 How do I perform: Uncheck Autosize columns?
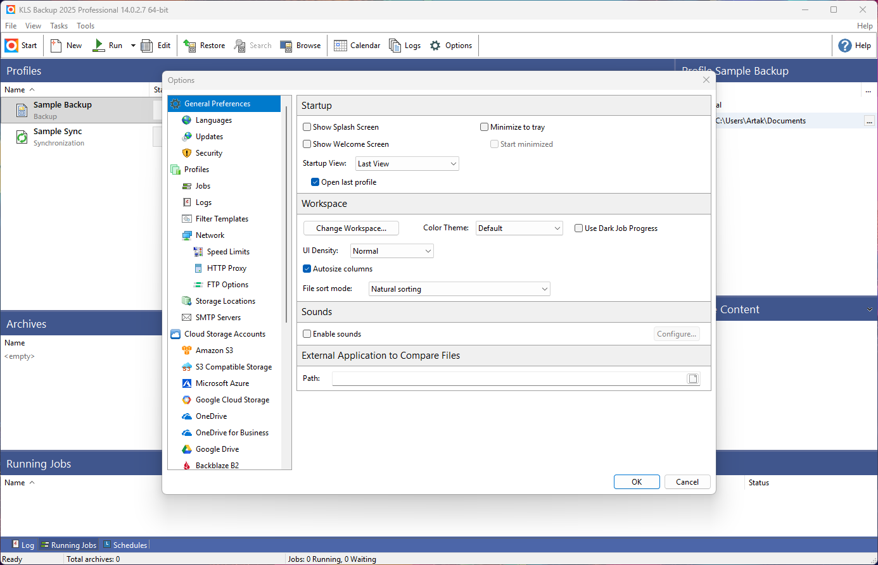pos(307,269)
